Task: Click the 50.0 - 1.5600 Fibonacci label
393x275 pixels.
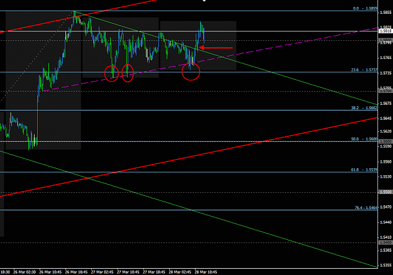Action: (x=364, y=139)
